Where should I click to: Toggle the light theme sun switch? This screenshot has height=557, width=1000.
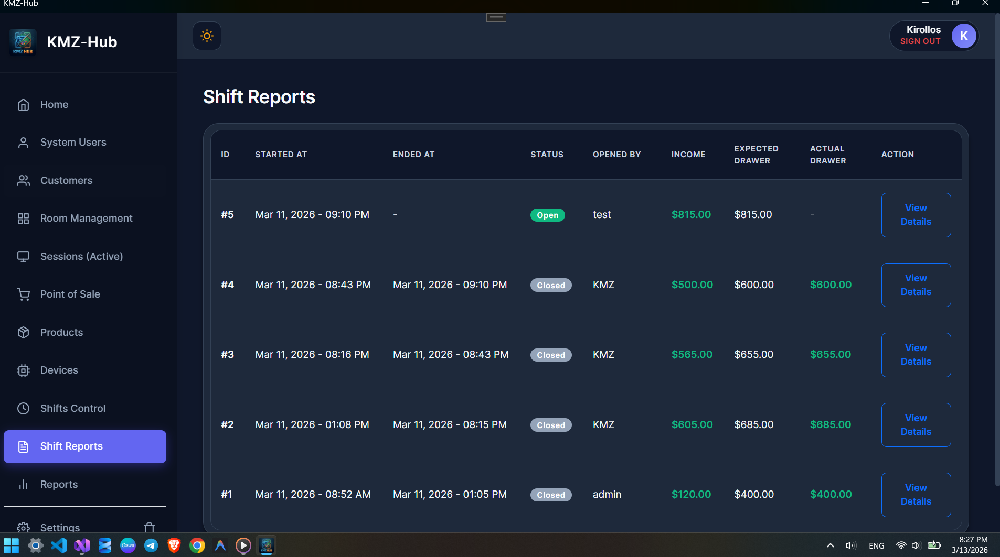coord(206,36)
